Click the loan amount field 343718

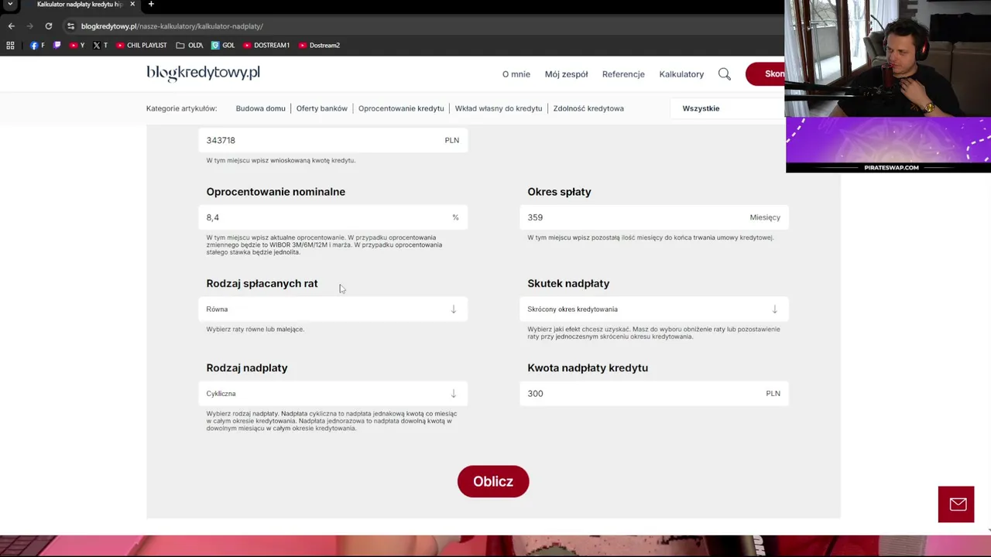point(333,140)
